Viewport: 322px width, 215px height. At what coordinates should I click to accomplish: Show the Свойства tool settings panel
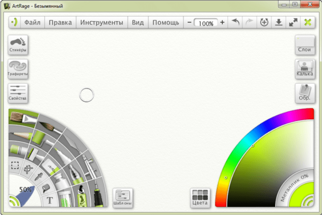click(18, 93)
